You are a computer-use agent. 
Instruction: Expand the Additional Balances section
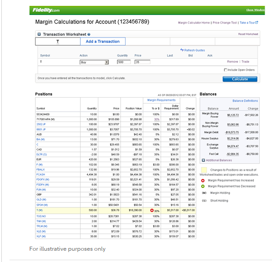204,160
